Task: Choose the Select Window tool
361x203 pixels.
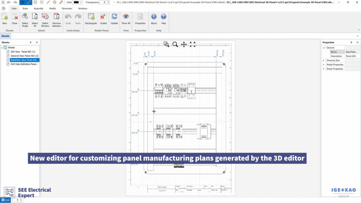Action: point(45,20)
